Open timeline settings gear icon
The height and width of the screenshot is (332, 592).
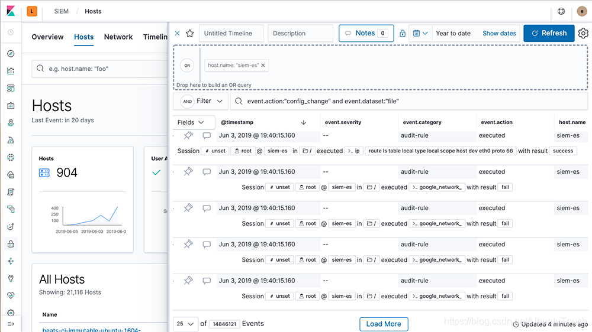tap(583, 33)
